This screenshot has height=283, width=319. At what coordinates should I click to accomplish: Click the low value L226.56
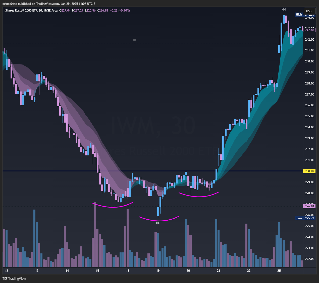pos(90,11)
